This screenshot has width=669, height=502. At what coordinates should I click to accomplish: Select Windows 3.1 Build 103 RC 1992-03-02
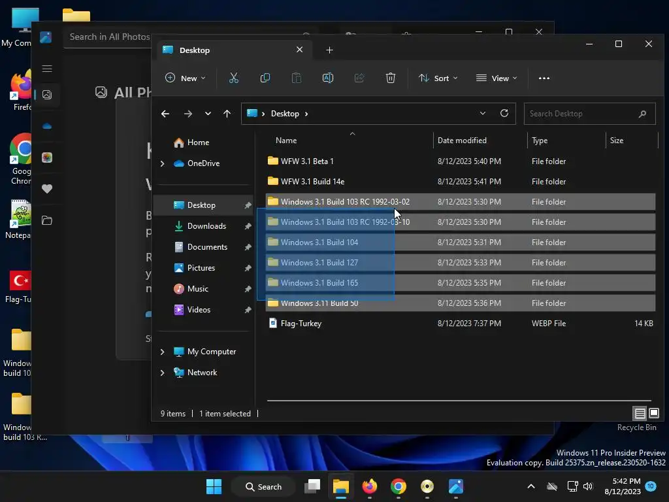click(x=460, y=201)
